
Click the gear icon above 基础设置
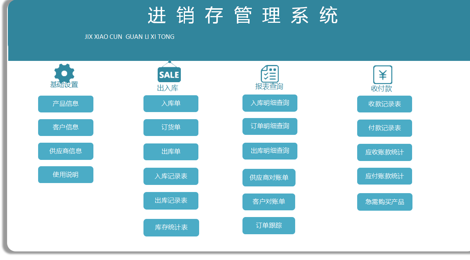pyautogui.click(x=64, y=72)
